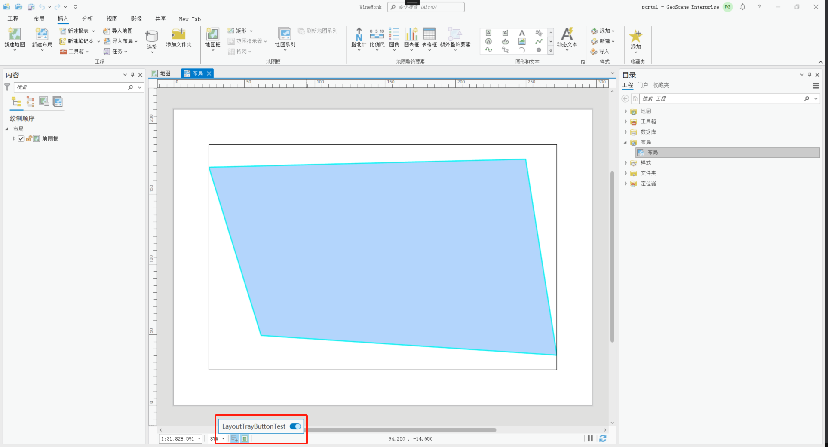This screenshot has height=447, width=828.
Task: Click the 定位器 folder in Catalog
Action: coord(648,184)
